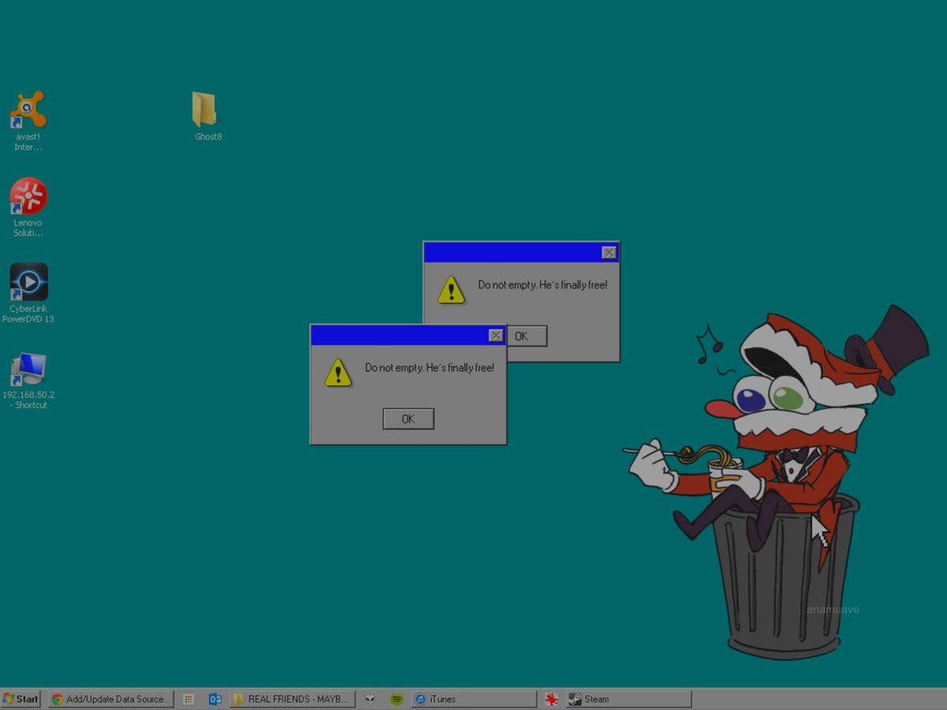Open Outlook from the taskbar
947x710 pixels.
pyautogui.click(x=215, y=699)
